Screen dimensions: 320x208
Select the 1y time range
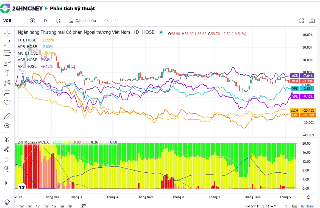pyautogui.click(x=38, y=206)
